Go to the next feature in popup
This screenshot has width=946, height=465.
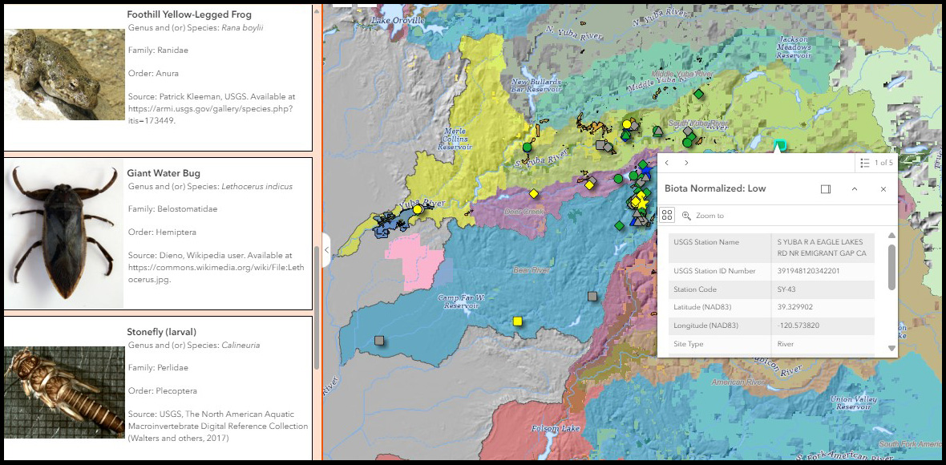pyautogui.click(x=686, y=163)
